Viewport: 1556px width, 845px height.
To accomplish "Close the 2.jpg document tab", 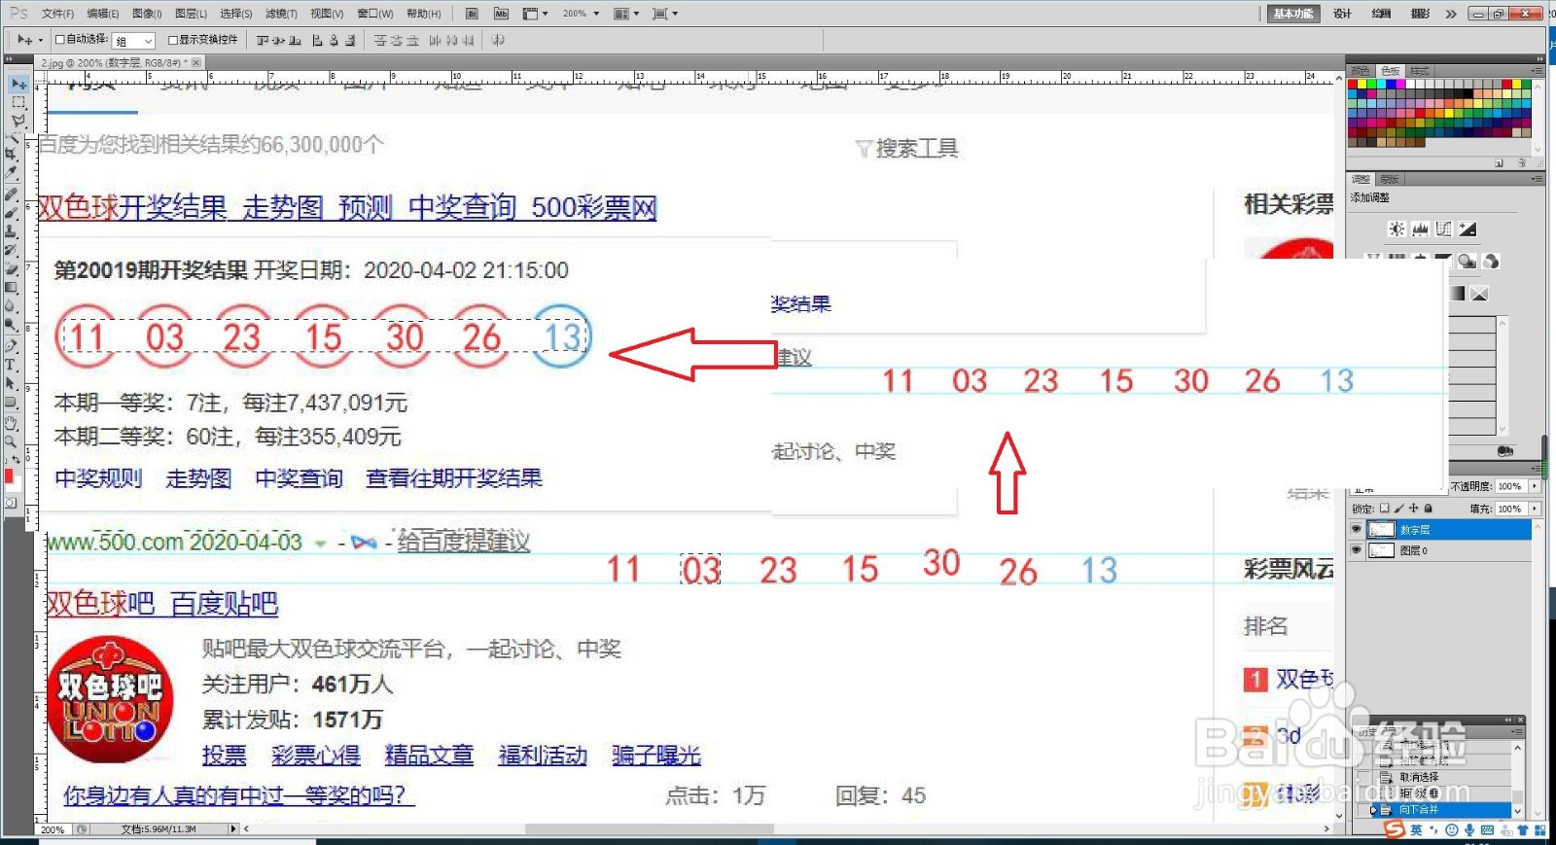I will (195, 62).
